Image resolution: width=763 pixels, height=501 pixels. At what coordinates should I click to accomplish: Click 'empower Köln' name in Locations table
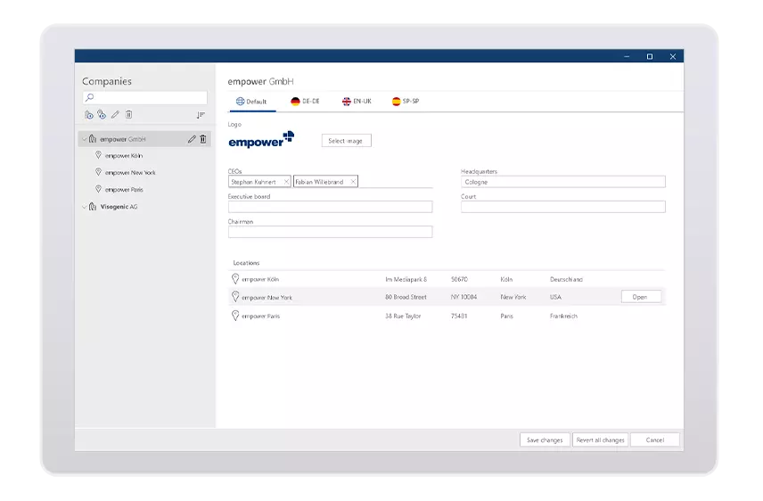pyautogui.click(x=260, y=279)
